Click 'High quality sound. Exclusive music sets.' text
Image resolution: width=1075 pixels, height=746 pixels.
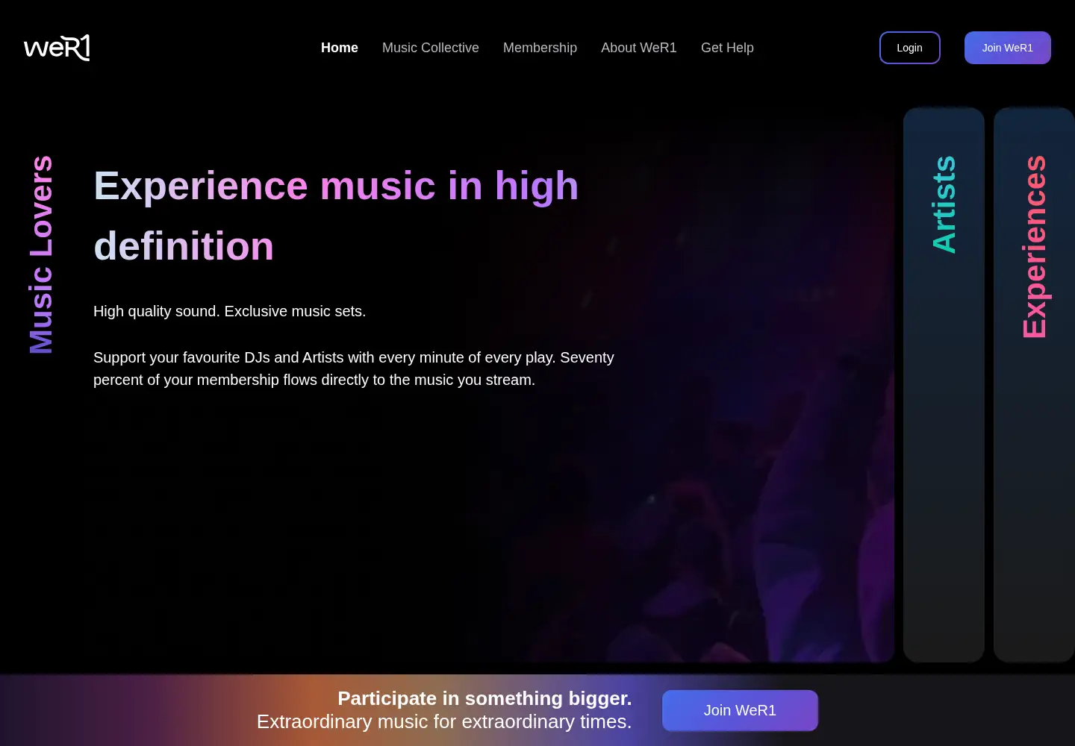[230, 311]
